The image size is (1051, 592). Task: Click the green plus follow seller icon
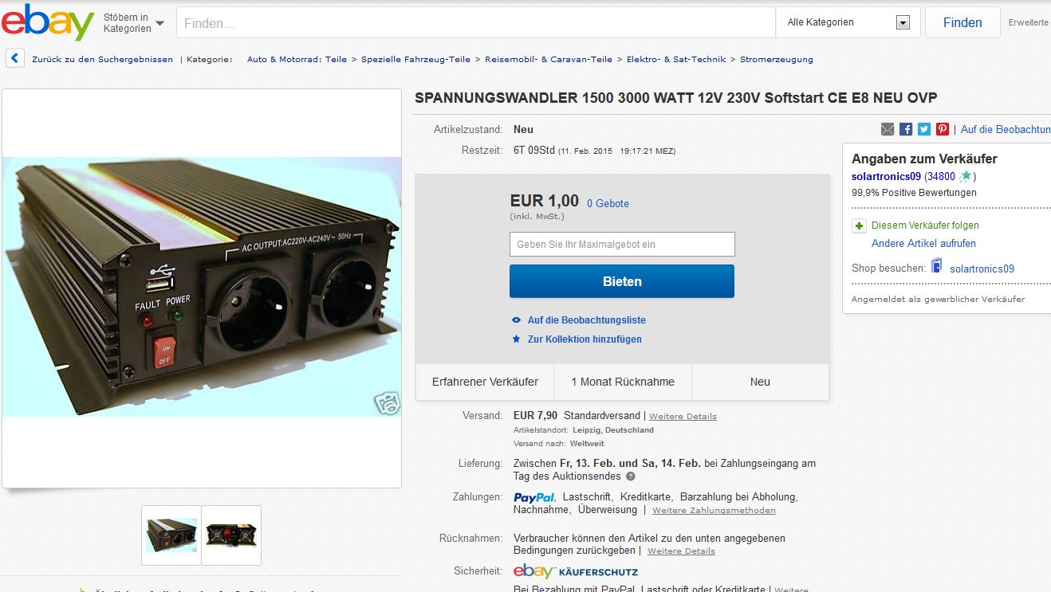coord(859,225)
